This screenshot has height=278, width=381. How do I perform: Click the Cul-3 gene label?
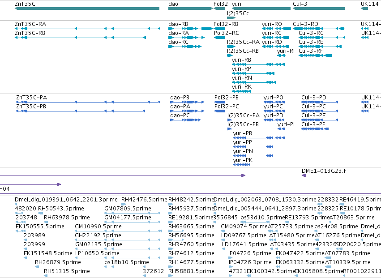click(300, 4)
